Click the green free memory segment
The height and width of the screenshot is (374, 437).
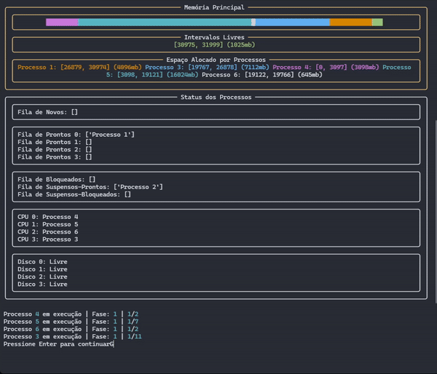click(x=377, y=23)
